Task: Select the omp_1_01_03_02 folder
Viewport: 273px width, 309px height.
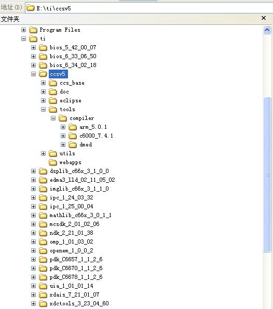Action: tap(71, 242)
